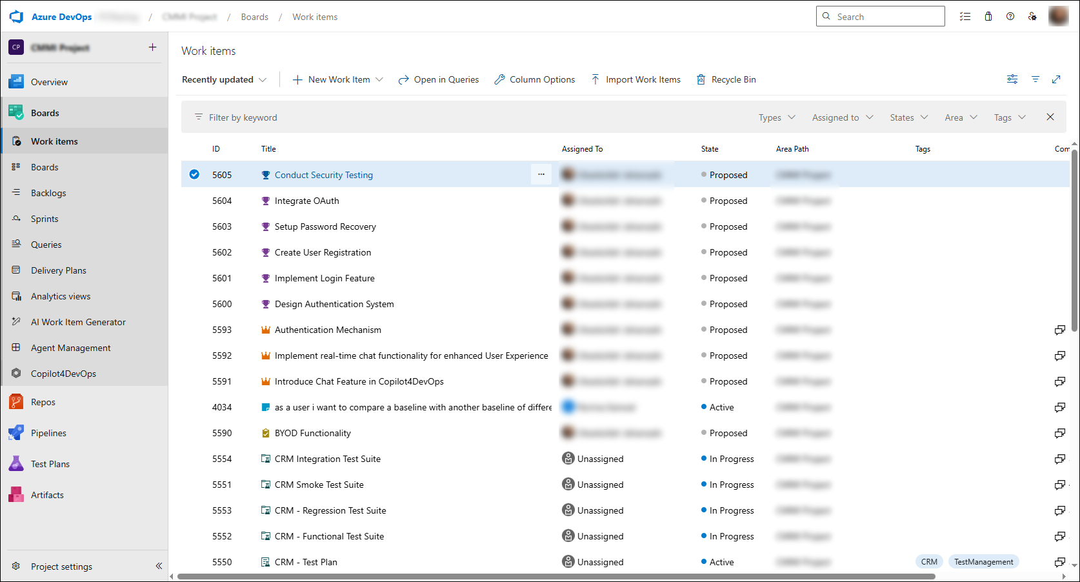Open Backlogs in sidebar
This screenshot has width=1080, height=582.
[85, 193]
